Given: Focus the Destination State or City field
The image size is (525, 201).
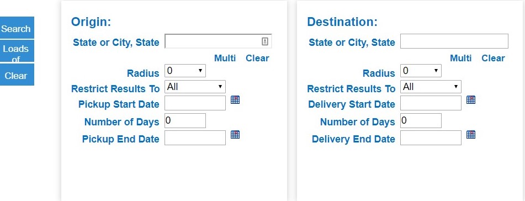Looking at the screenshot, I should [x=454, y=41].
